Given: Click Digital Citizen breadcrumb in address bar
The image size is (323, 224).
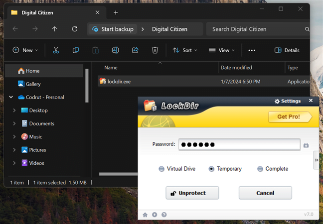Looking at the screenshot, I should point(169,29).
